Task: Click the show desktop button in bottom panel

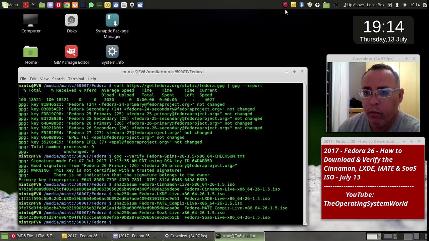Action: (x=5, y=236)
